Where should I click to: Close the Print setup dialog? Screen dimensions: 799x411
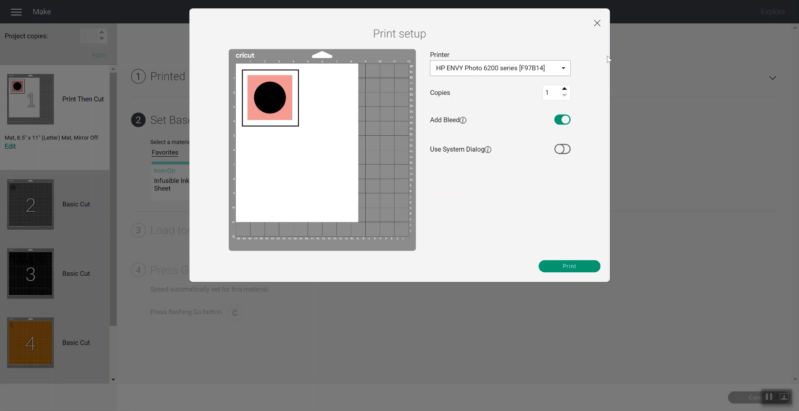click(x=597, y=23)
